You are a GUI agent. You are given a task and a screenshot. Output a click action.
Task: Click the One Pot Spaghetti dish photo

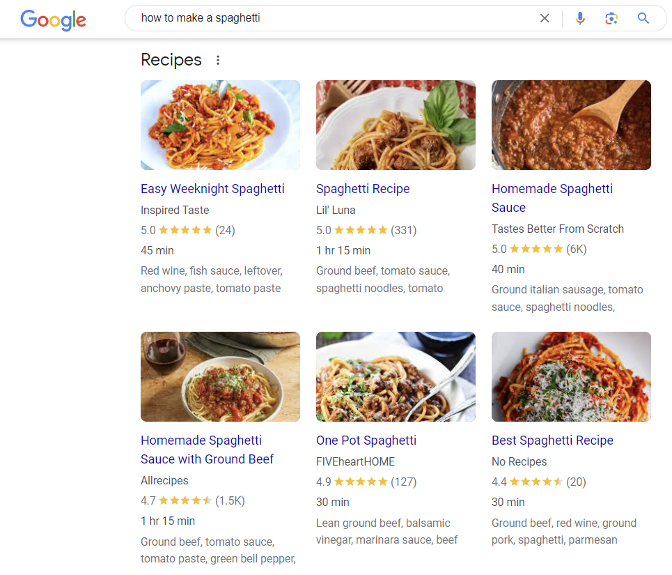coord(396,376)
